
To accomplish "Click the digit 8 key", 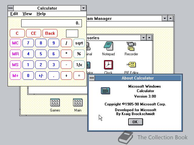I will coord(41,43).
